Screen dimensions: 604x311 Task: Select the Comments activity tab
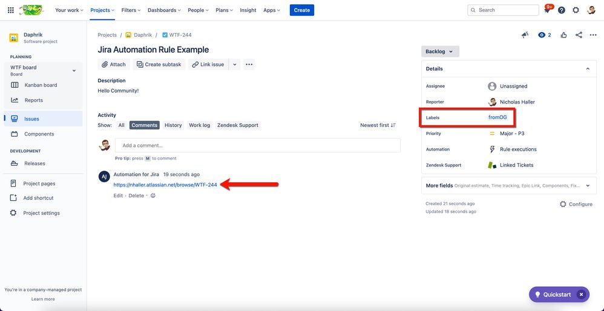[145, 125]
